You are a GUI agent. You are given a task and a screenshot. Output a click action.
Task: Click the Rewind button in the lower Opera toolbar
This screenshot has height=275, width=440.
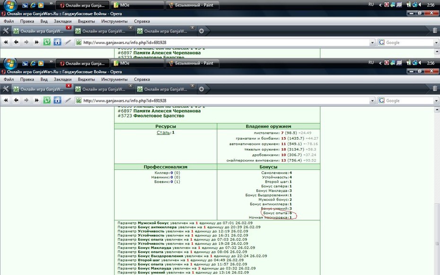click(x=6, y=100)
